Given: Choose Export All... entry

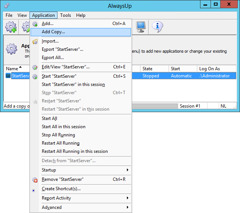Looking at the screenshot, I should click(81, 58).
